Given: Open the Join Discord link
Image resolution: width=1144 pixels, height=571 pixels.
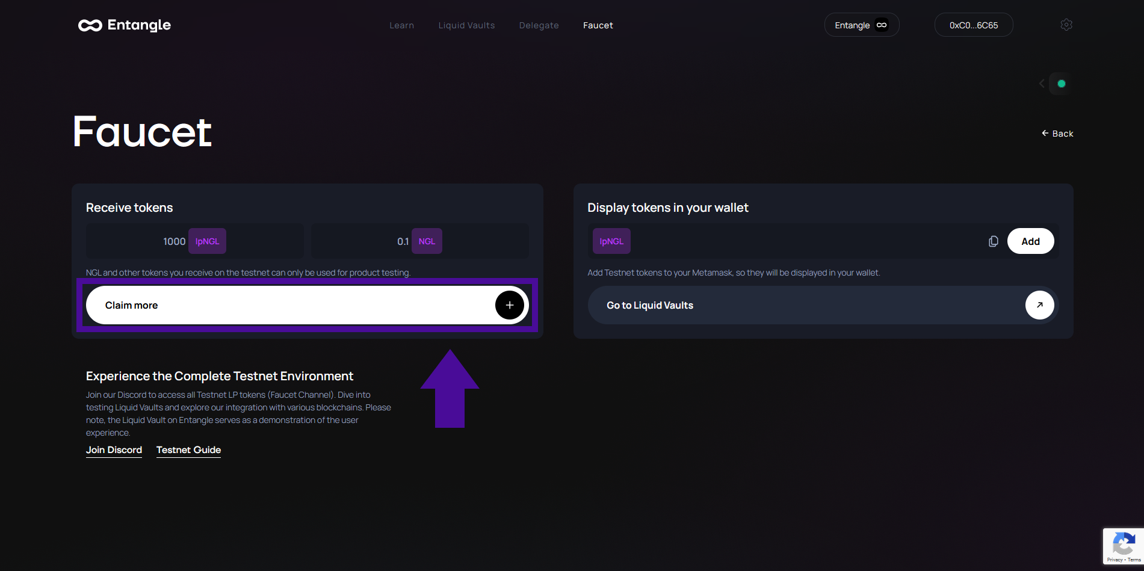Looking at the screenshot, I should [x=114, y=450].
